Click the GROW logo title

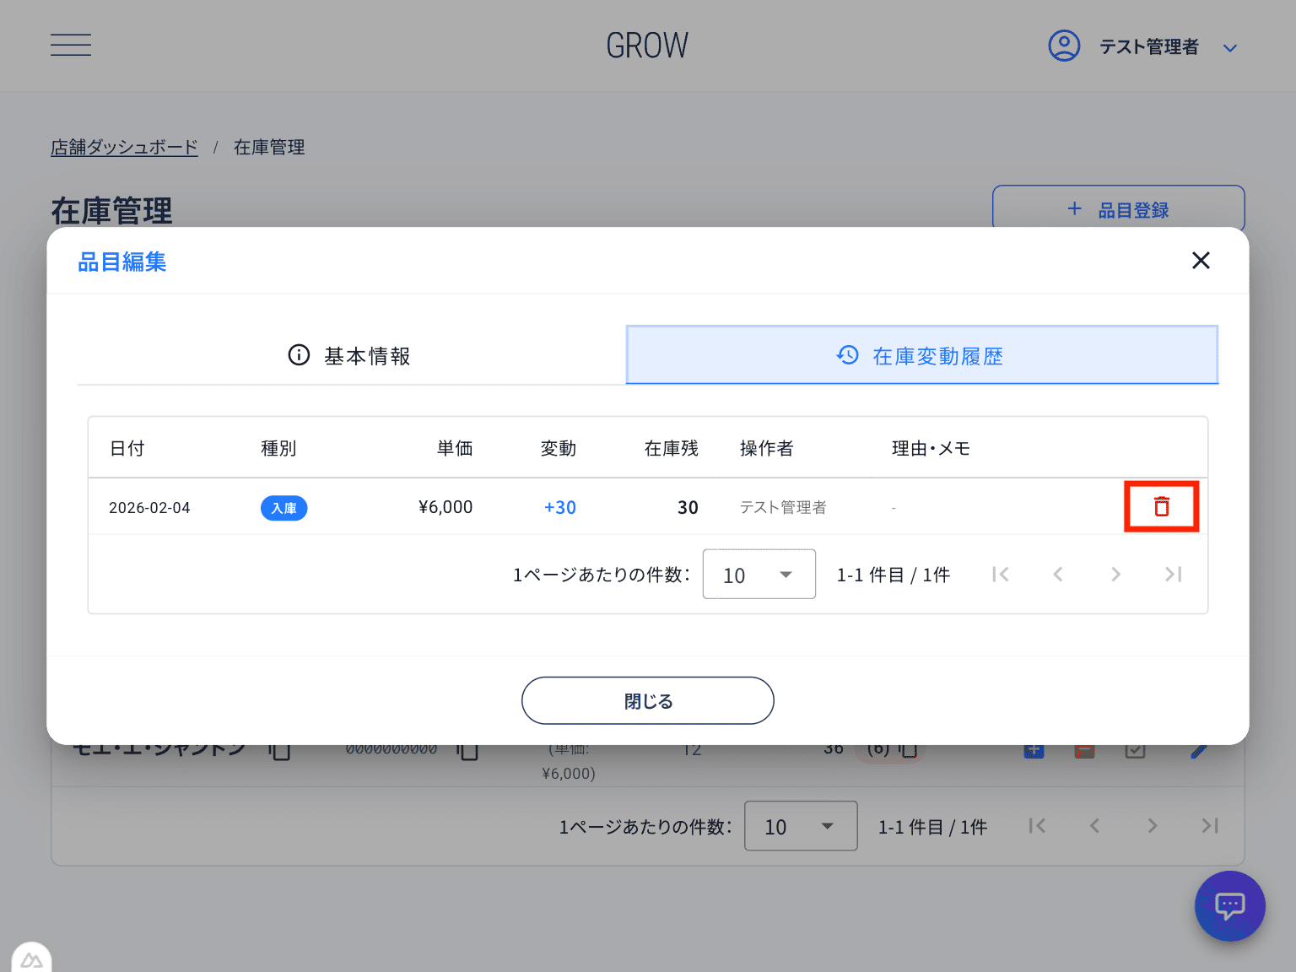tap(647, 46)
